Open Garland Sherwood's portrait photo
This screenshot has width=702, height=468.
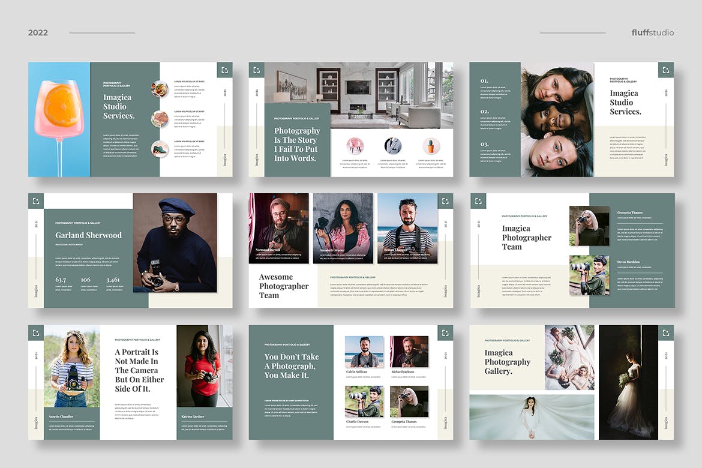(x=175, y=242)
